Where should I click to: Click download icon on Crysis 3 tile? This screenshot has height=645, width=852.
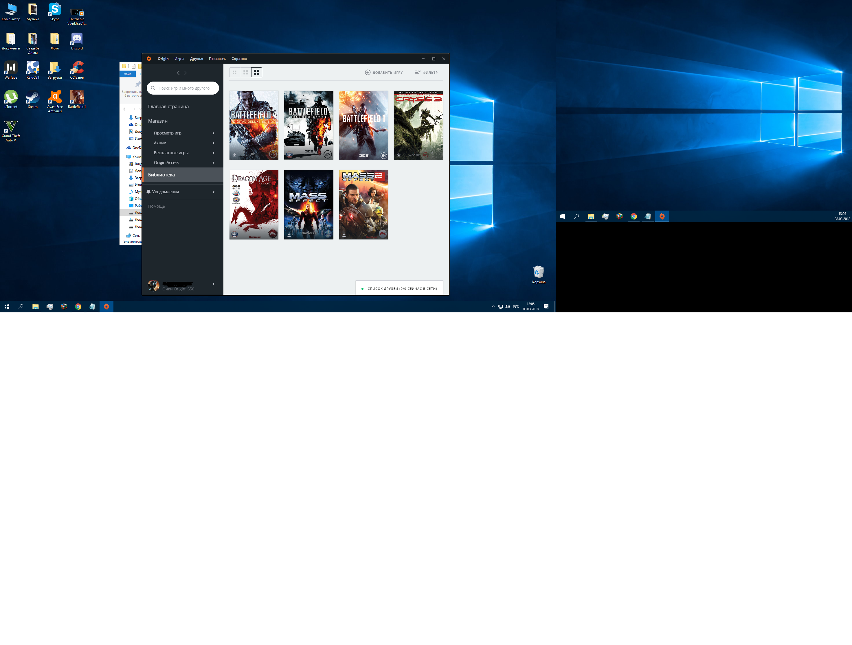[399, 155]
